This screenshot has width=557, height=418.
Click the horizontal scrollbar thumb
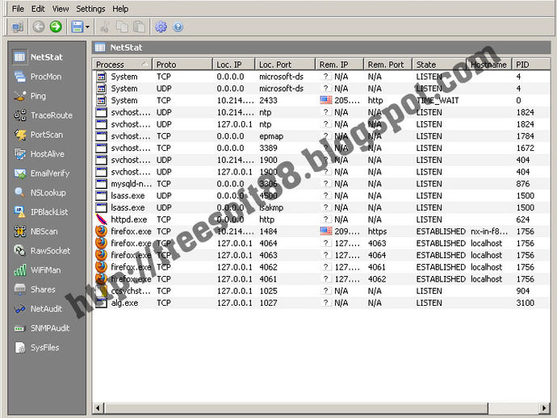pos(296,408)
